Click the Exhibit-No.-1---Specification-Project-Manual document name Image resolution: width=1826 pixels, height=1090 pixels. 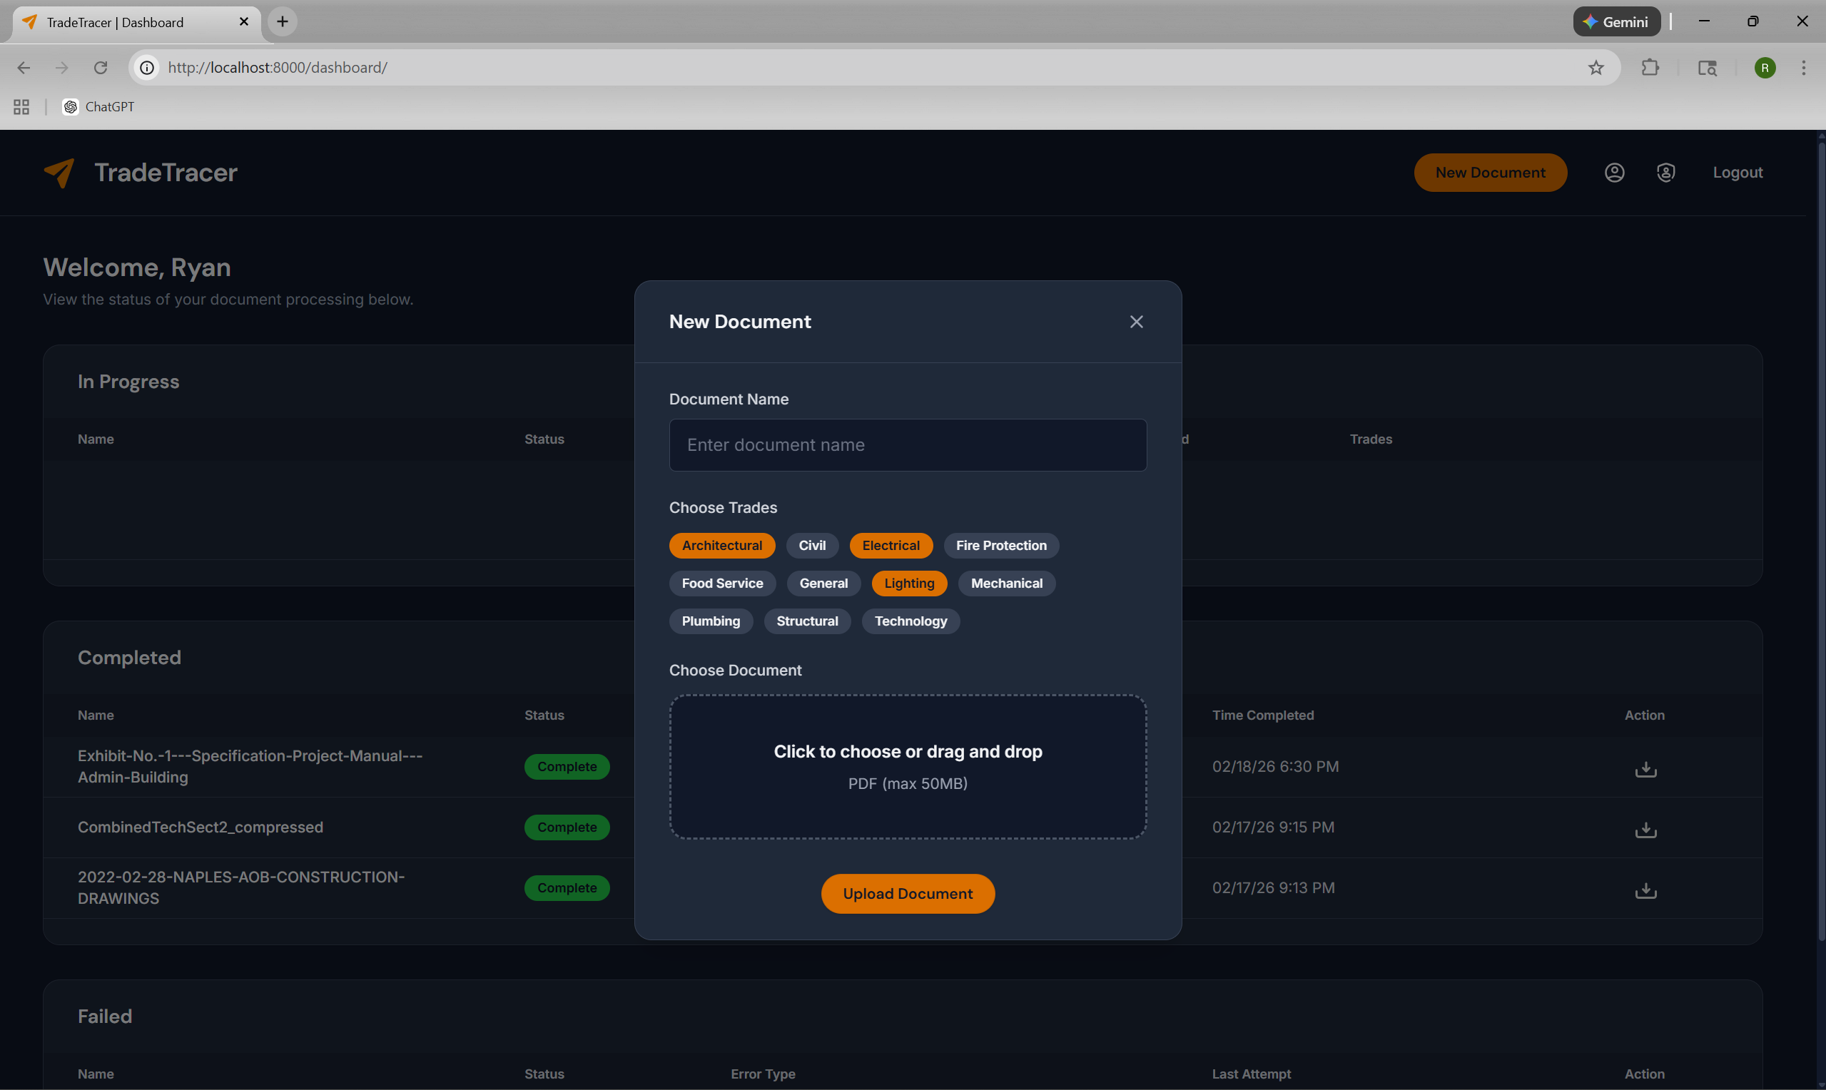[250, 767]
